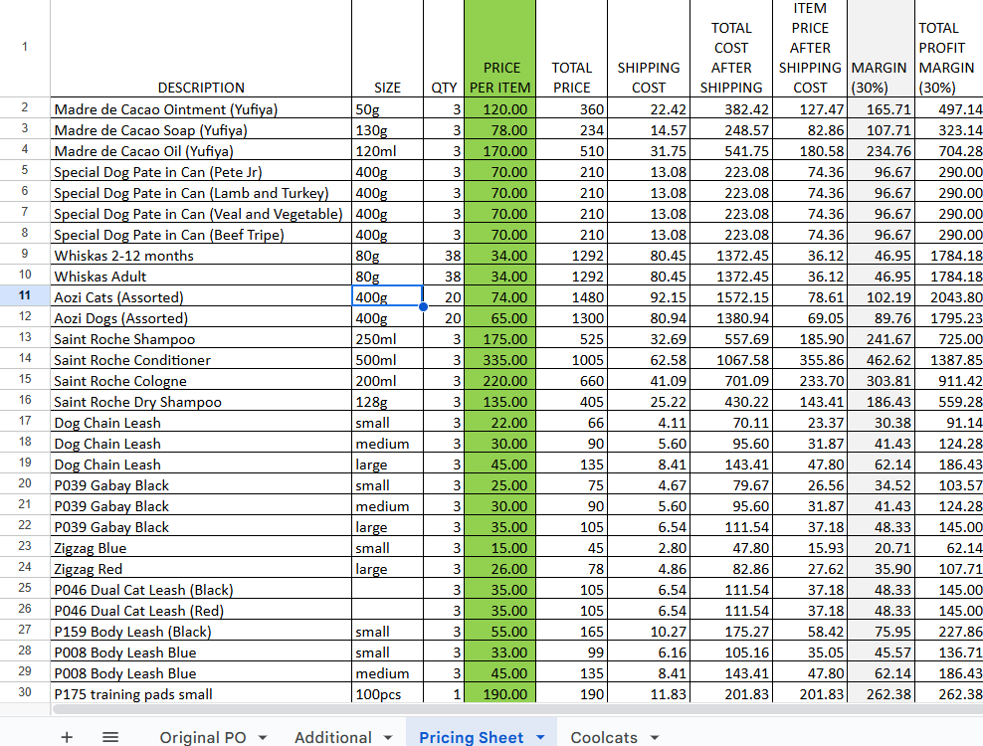Select Madre de Cacao Oil (Yufiya) cell
Screen dimensions: 983x746
[201, 151]
